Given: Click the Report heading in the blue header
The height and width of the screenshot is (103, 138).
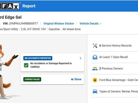Looking at the screenshot, I should (29, 6).
